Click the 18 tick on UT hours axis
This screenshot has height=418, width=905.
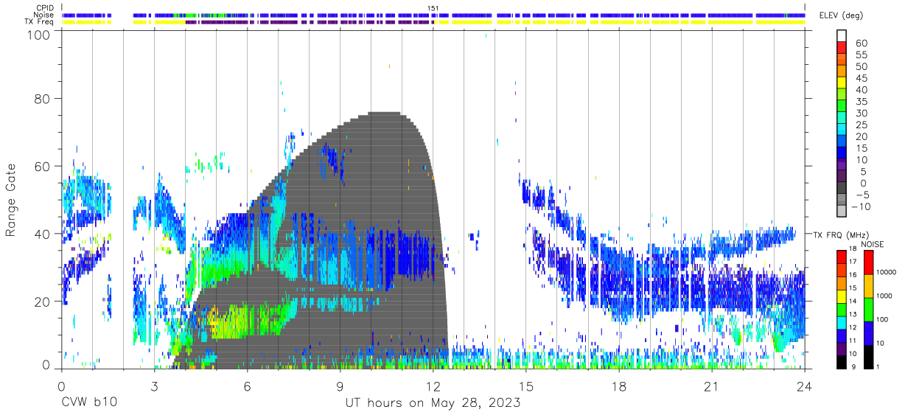pos(619,386)
